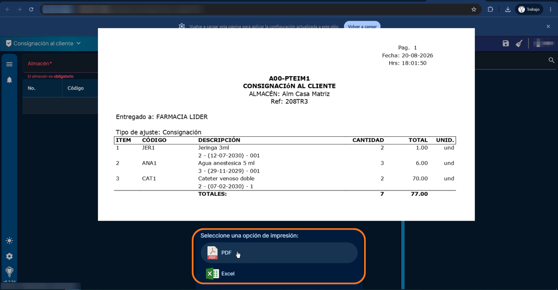Click the save floppy disk icon
Screen dimensions: 558x290
pyautogui.click(x=506, y=43)
